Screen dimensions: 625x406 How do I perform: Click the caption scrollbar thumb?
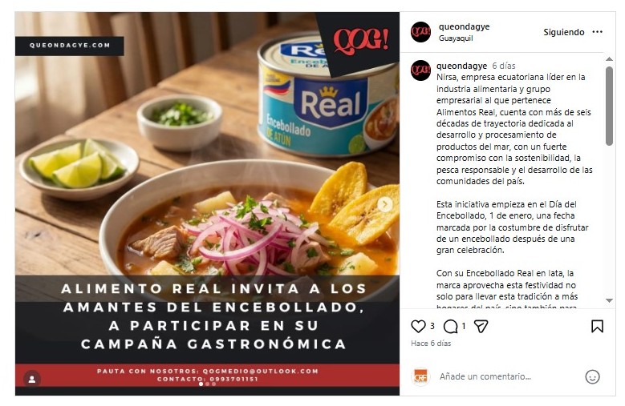(609, 106)
